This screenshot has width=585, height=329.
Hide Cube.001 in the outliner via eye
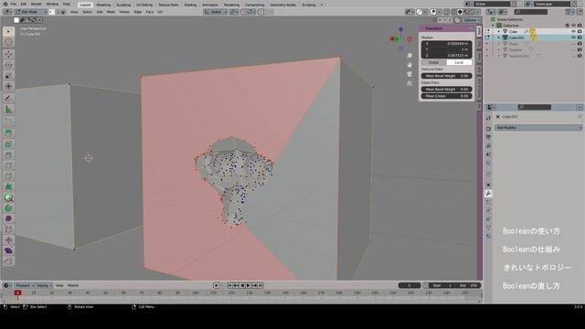click(573, 37)
